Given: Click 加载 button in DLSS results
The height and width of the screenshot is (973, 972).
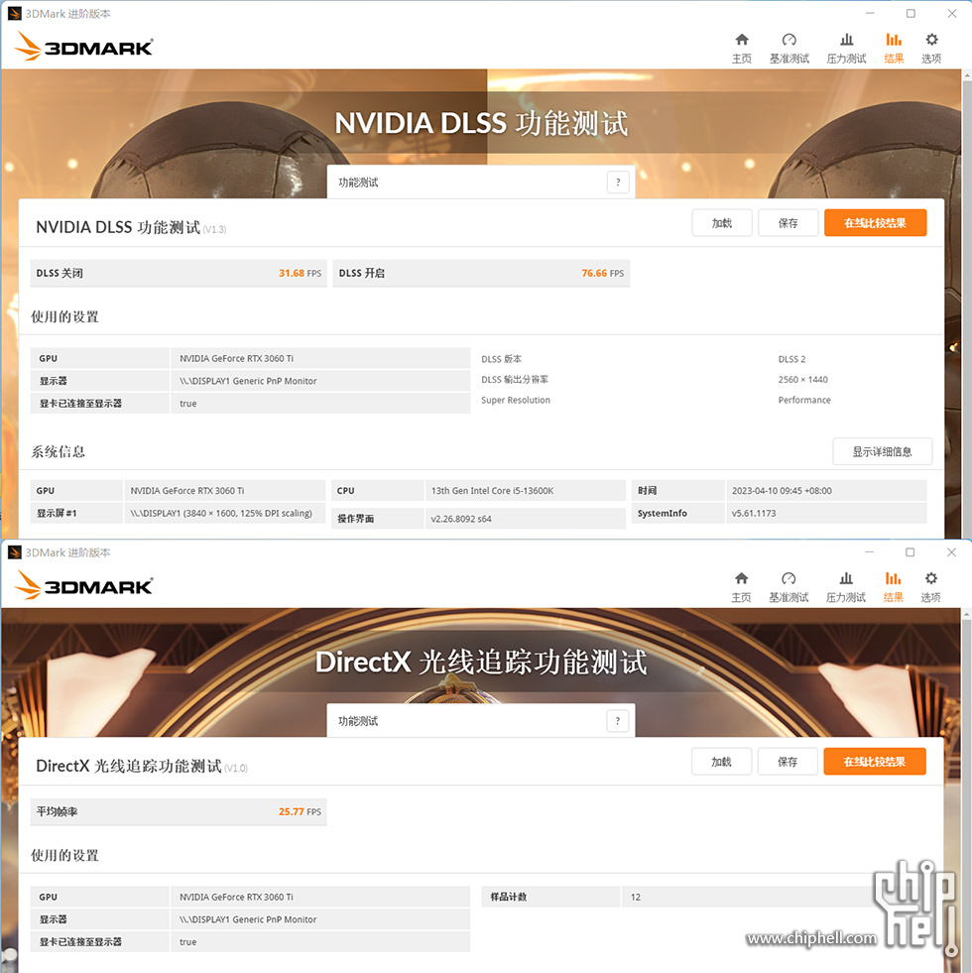Looking at the screenshot, I should click(x=722, y=223).
